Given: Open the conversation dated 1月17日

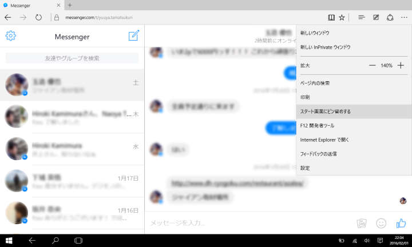Looking at the screenshot, I should tap(72, 181).
